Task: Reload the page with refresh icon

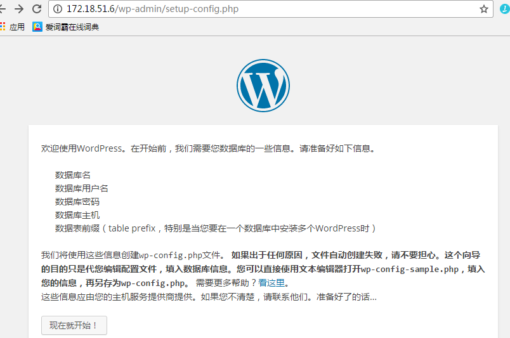Action: coord(37,9)
